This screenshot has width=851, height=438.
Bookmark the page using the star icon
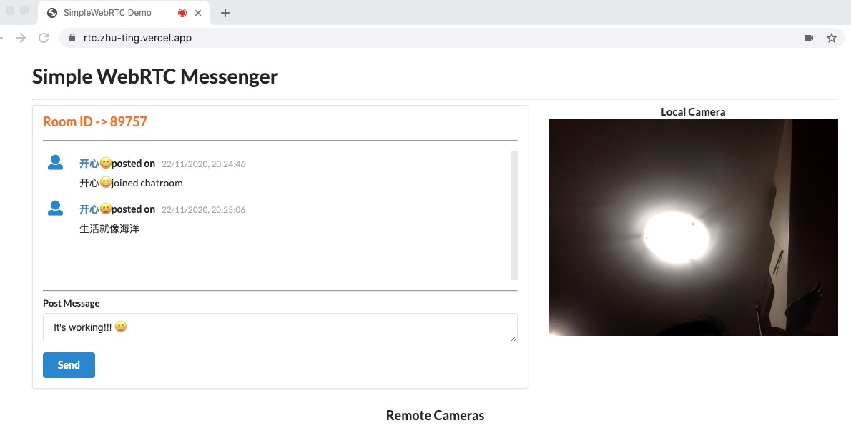[x=831, y=37]
